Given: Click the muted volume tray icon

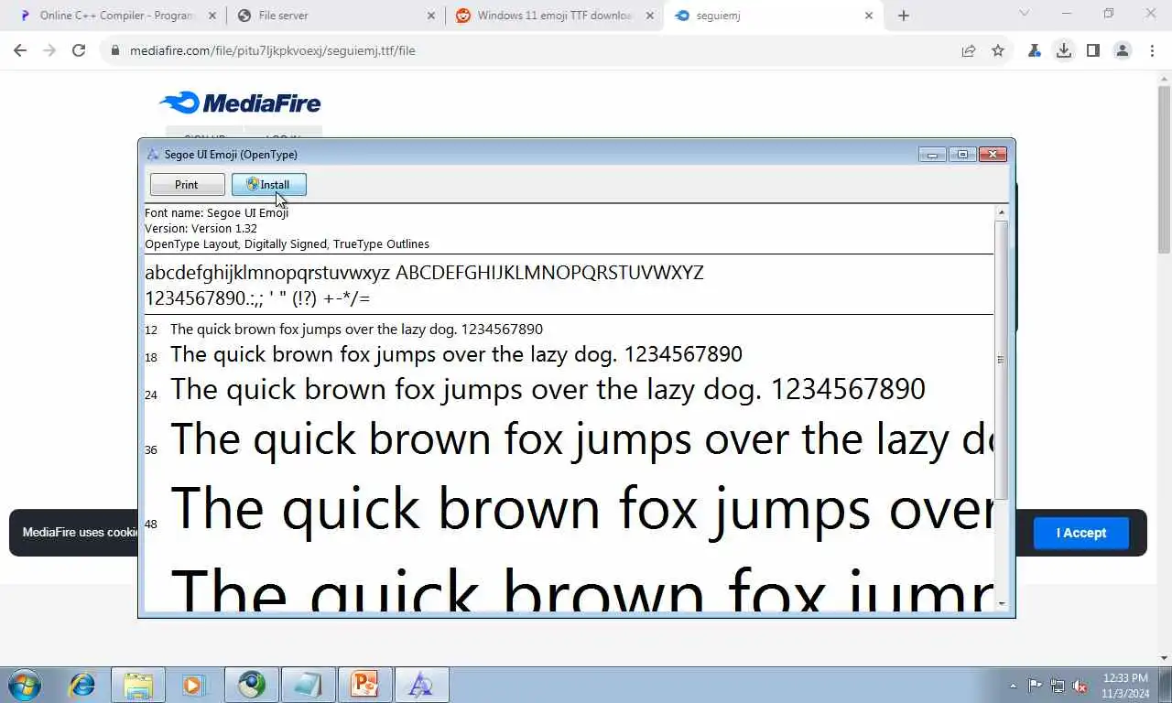Looking at the screenshot, I should click(x=1080, y=686).
